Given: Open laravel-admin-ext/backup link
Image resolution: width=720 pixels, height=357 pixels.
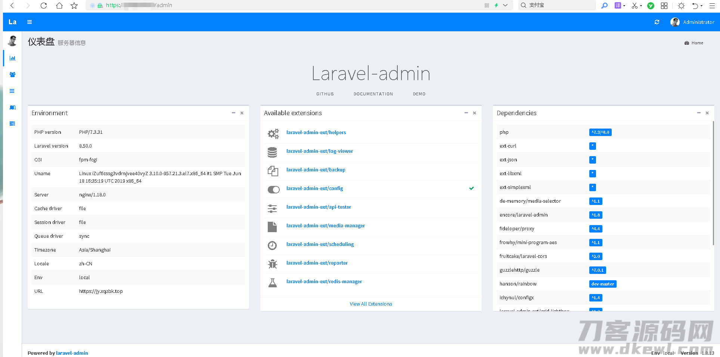Looking at the screenshot, I should pos(316,170).
